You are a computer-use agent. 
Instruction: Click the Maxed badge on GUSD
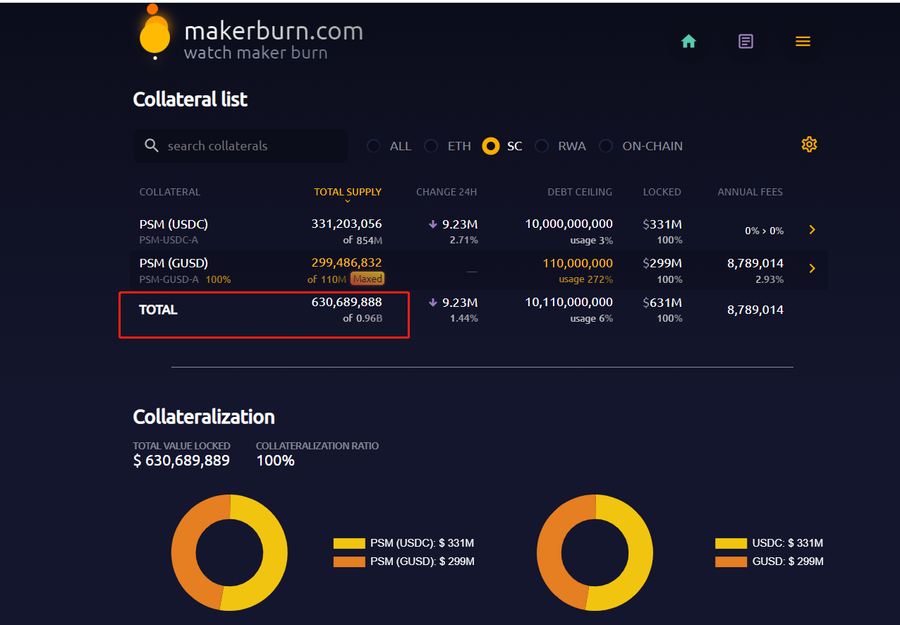pos(367,279)
